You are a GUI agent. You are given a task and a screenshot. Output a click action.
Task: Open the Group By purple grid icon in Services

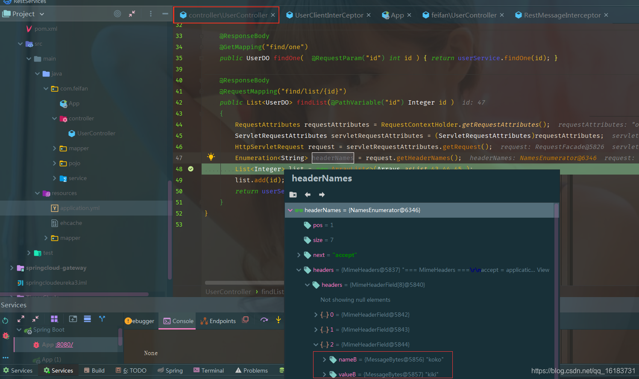pos(54,319)
